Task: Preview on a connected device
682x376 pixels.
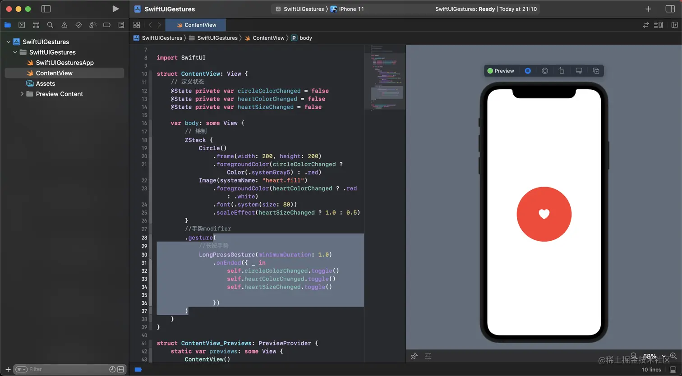Action: (579, 71)
